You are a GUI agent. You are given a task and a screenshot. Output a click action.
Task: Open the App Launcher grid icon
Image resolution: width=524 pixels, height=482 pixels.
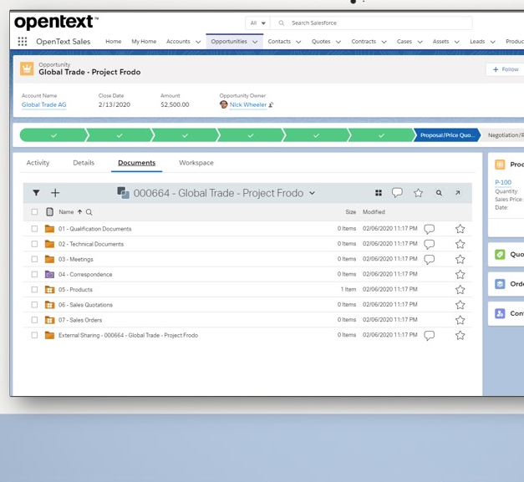(23, 42)
